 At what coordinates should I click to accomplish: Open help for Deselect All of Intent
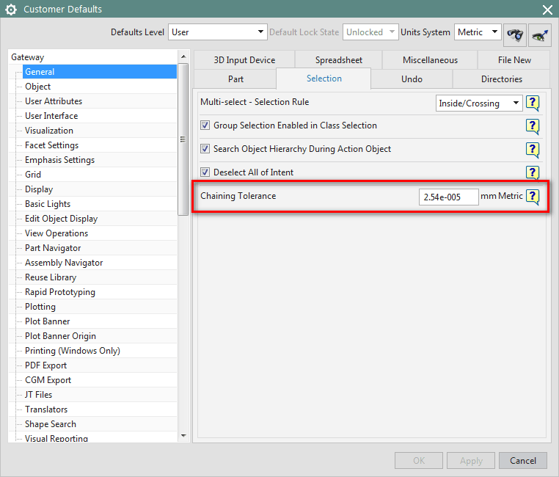[533, 173]
